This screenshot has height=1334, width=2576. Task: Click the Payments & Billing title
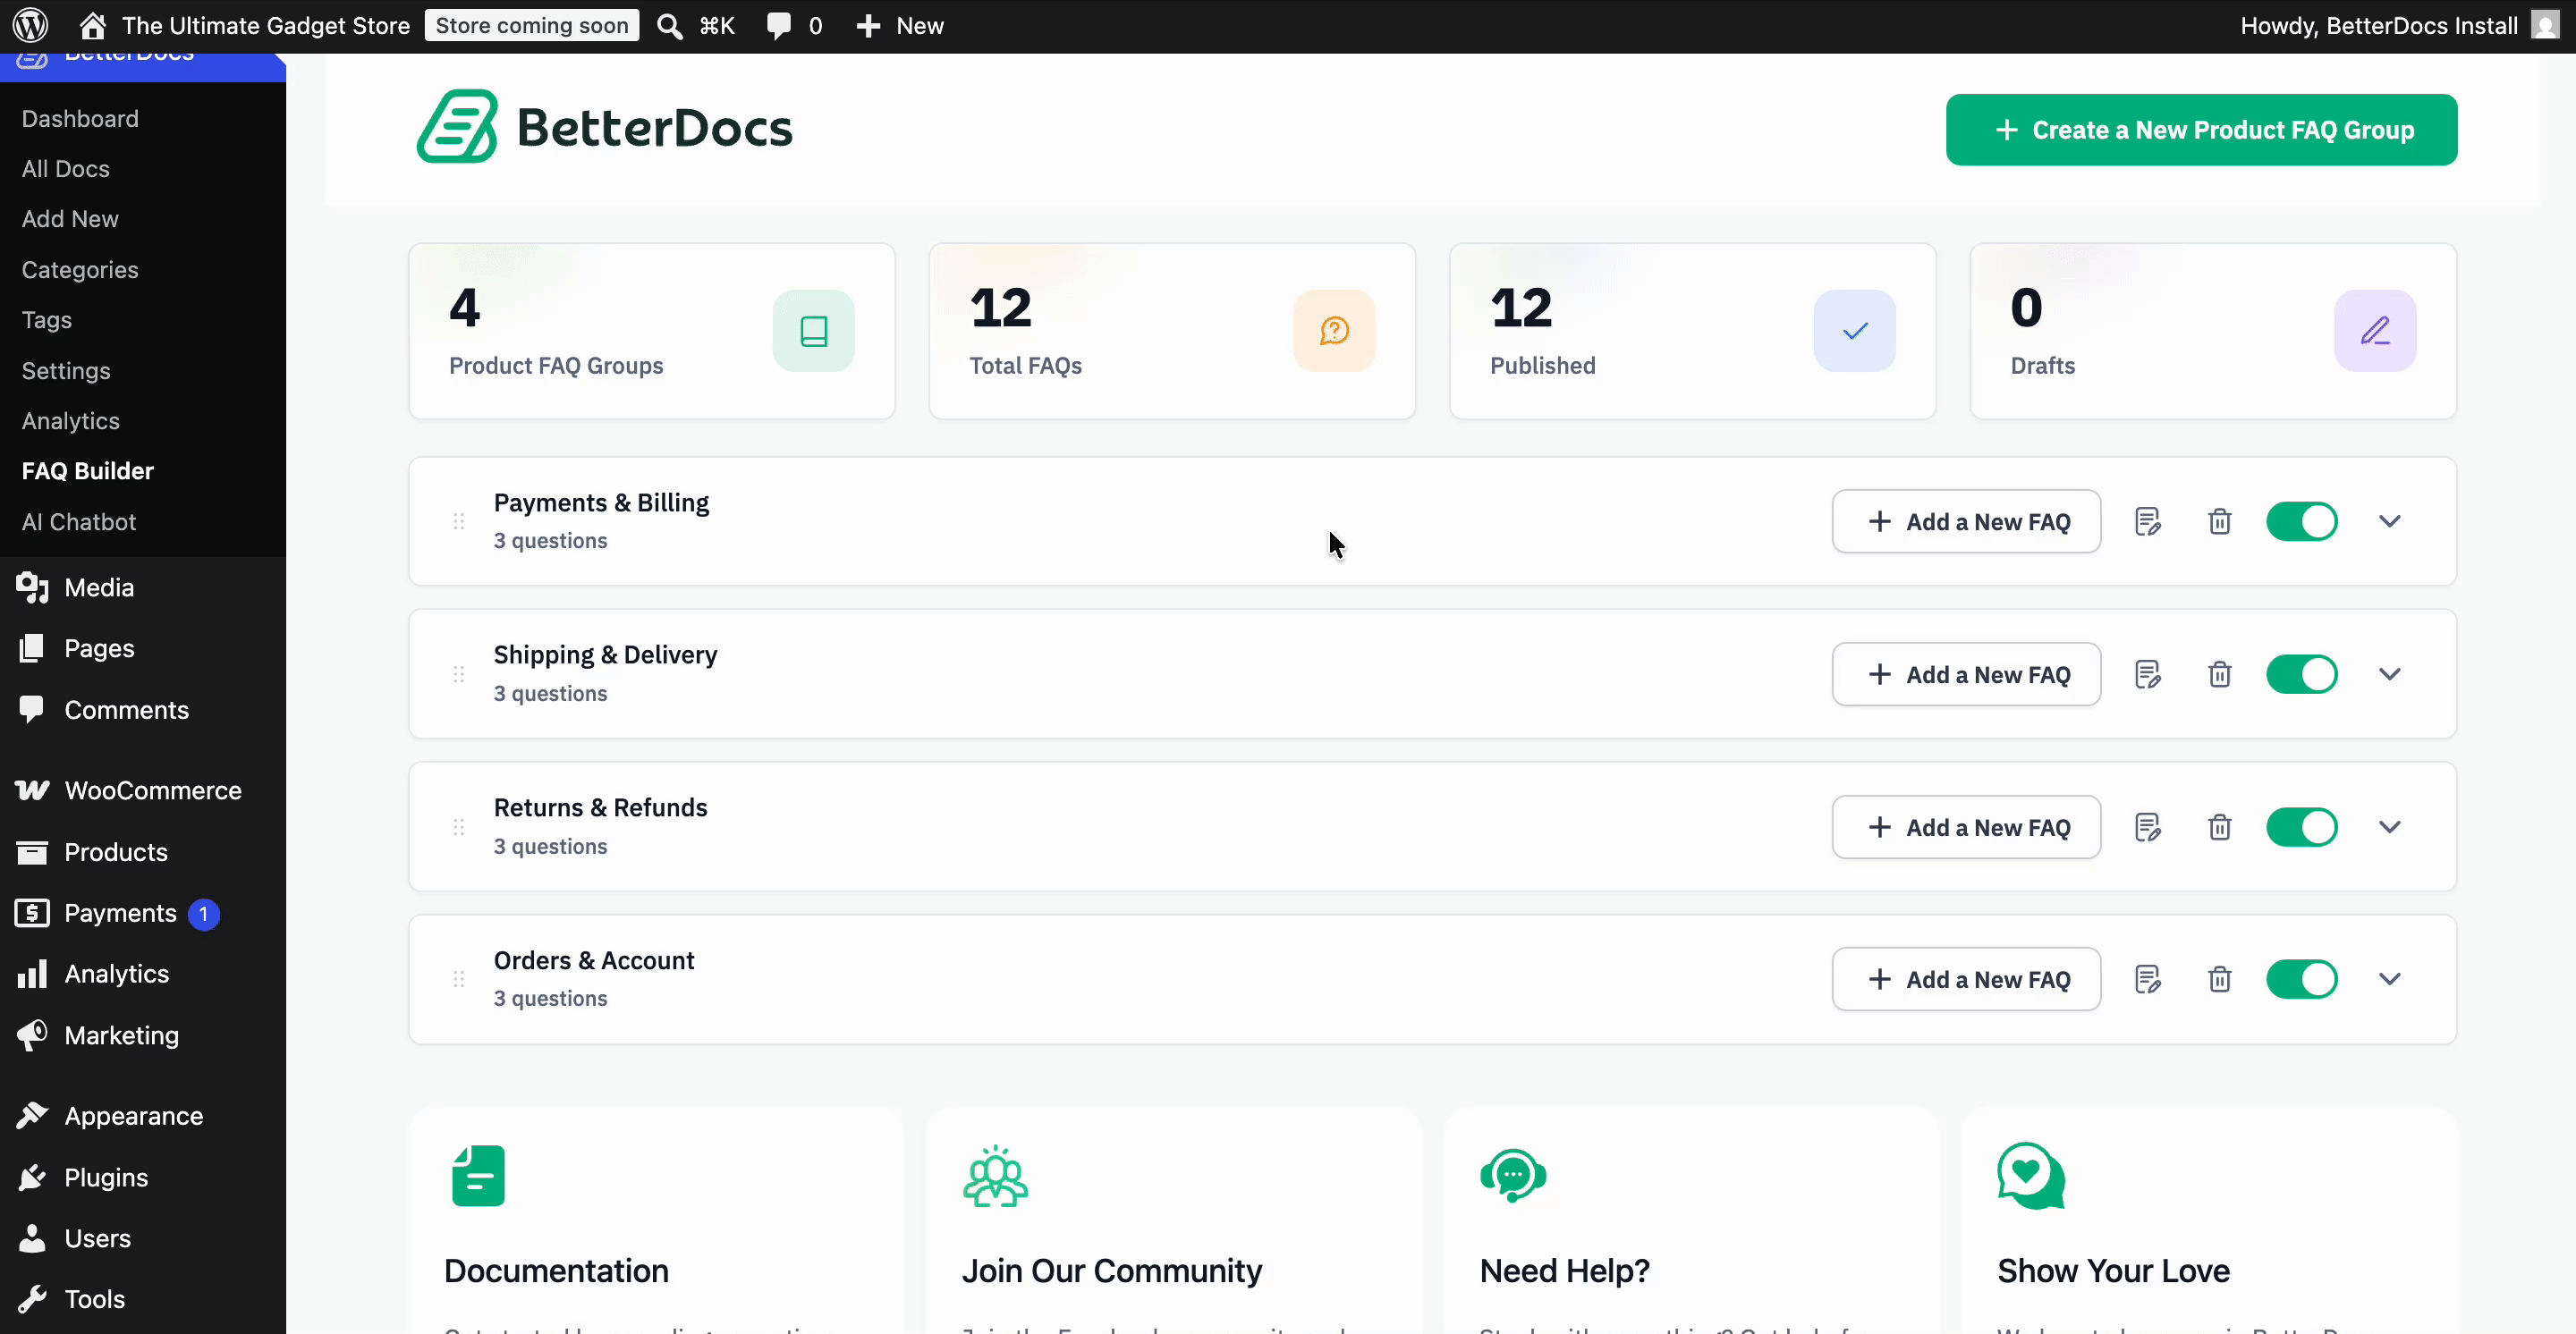601,502
